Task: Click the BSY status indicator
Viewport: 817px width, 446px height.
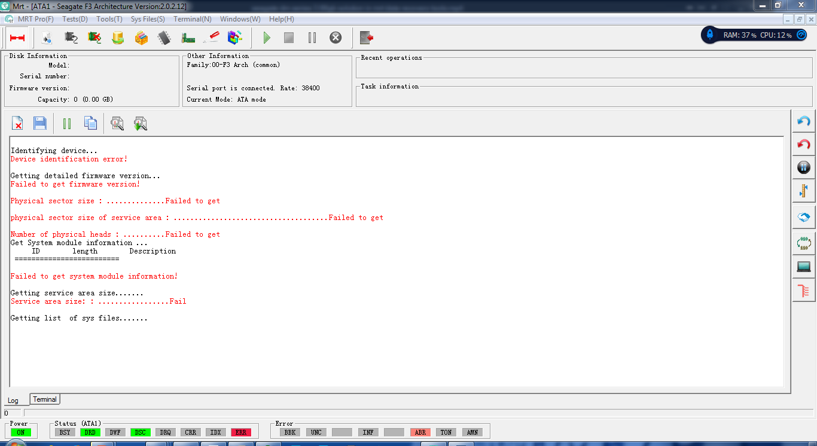Action: [x=65, y=432]
